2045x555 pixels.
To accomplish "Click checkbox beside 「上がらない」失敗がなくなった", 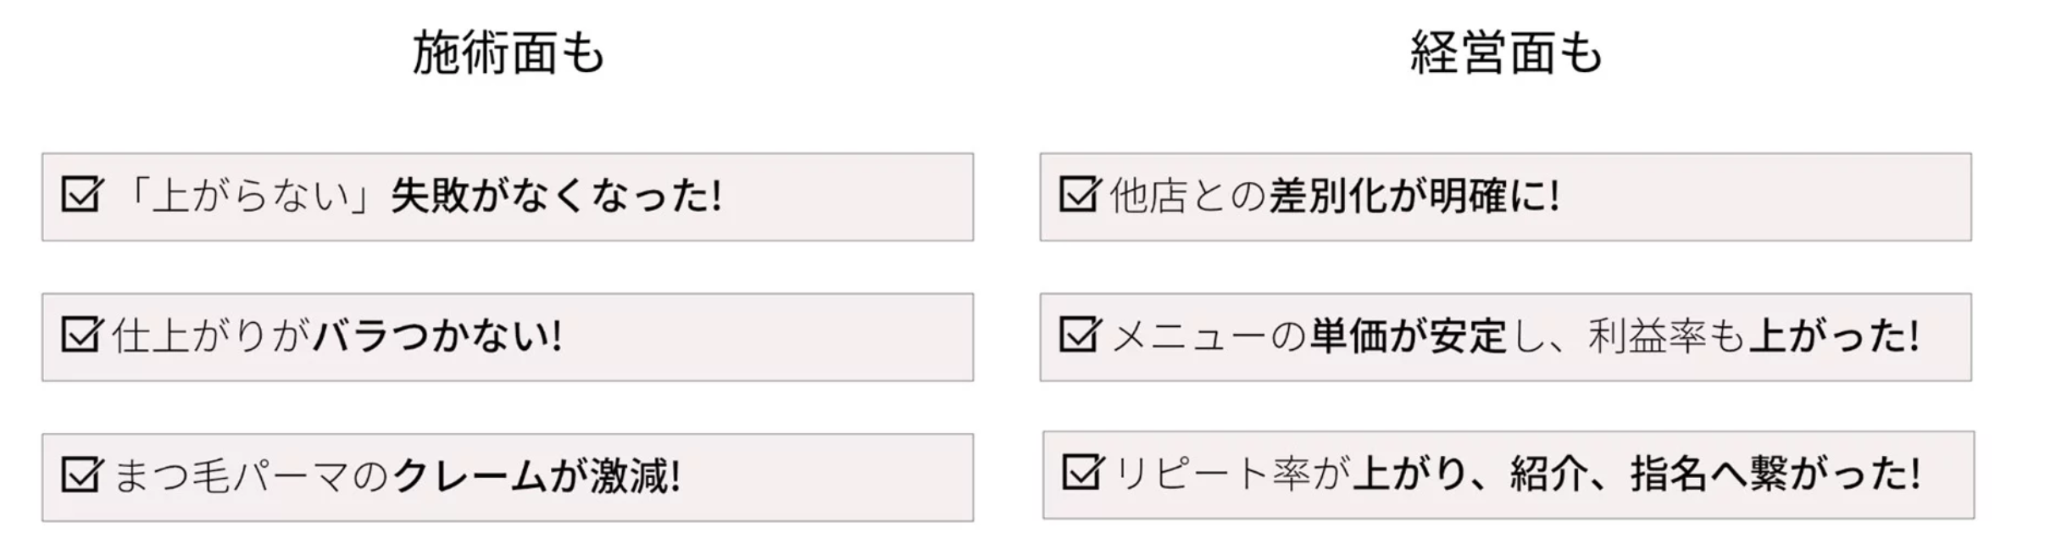I will tap(82, 195).
